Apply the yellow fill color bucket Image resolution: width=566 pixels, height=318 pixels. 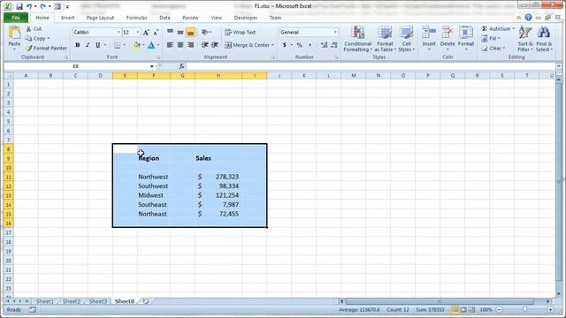click(136, 45)
